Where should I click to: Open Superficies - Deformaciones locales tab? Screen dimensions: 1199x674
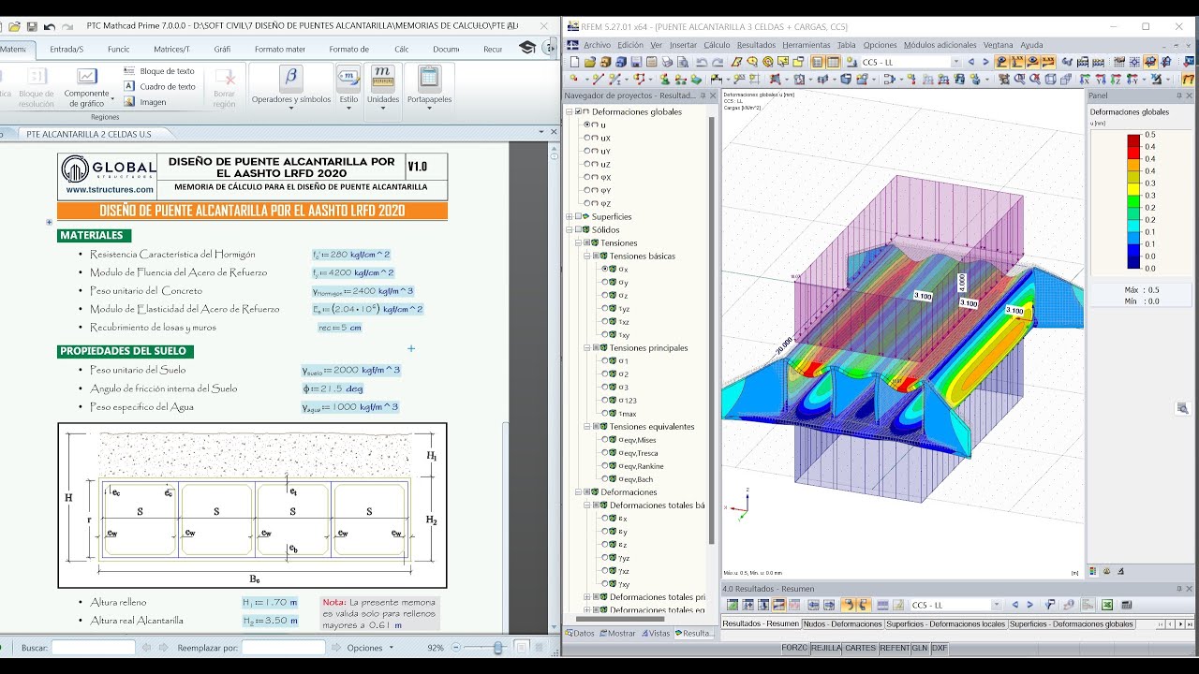pos(945,623)
